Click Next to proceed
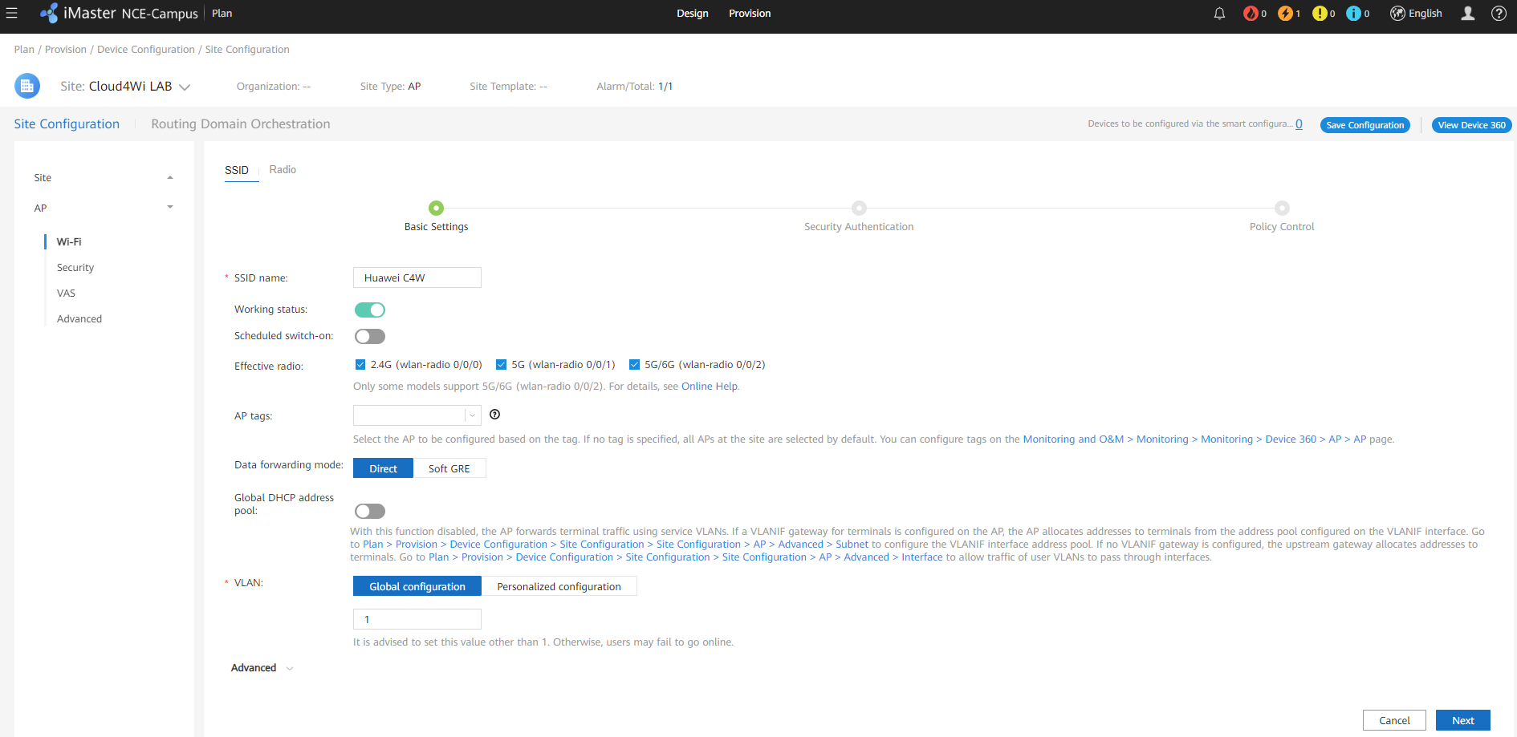The height and width of the screenshot is (737, 1517). [1462, 720]
